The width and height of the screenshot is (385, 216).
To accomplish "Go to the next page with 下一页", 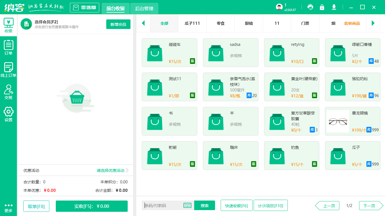I will click(x=369, y=206).
